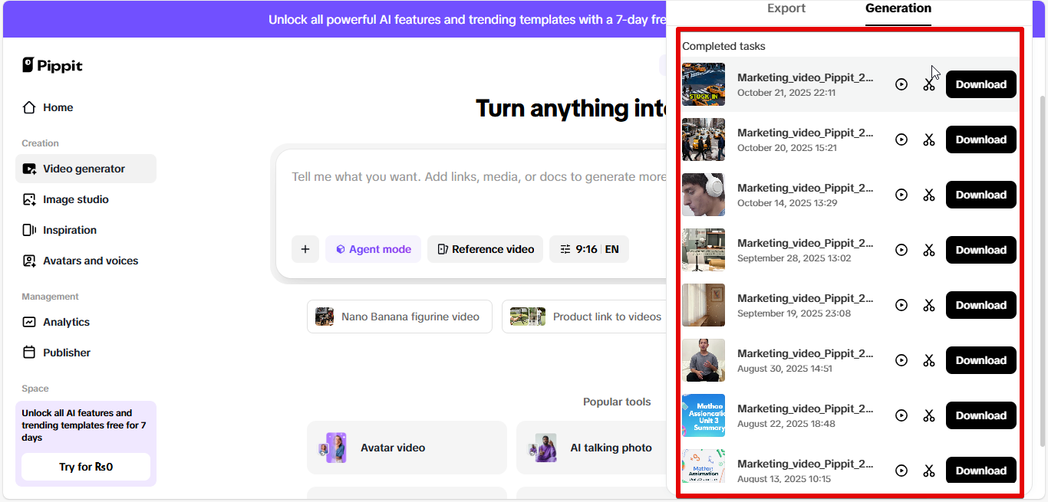Click Try for Rs0 button
Screen dimensions: 1048x502
(x=86, y=467)
